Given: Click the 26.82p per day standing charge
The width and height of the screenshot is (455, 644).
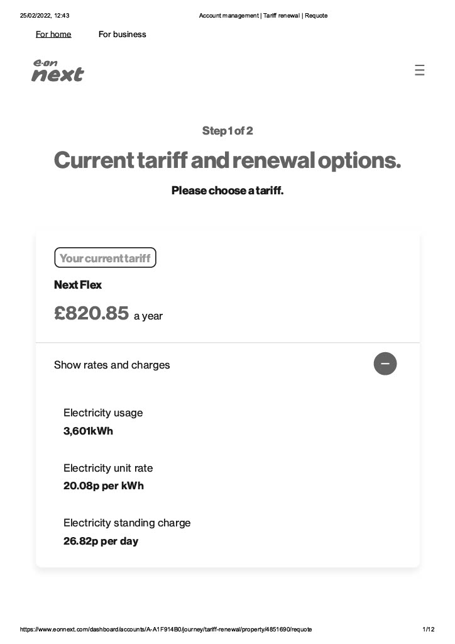Looking at the screenshot, I should 101,541.
